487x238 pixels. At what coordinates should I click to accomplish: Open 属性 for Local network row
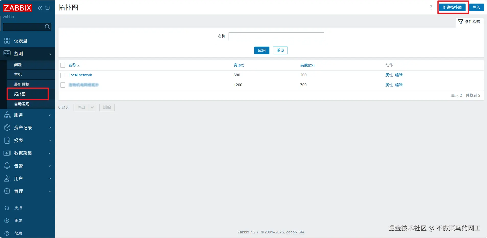click(x=389, y=75)
